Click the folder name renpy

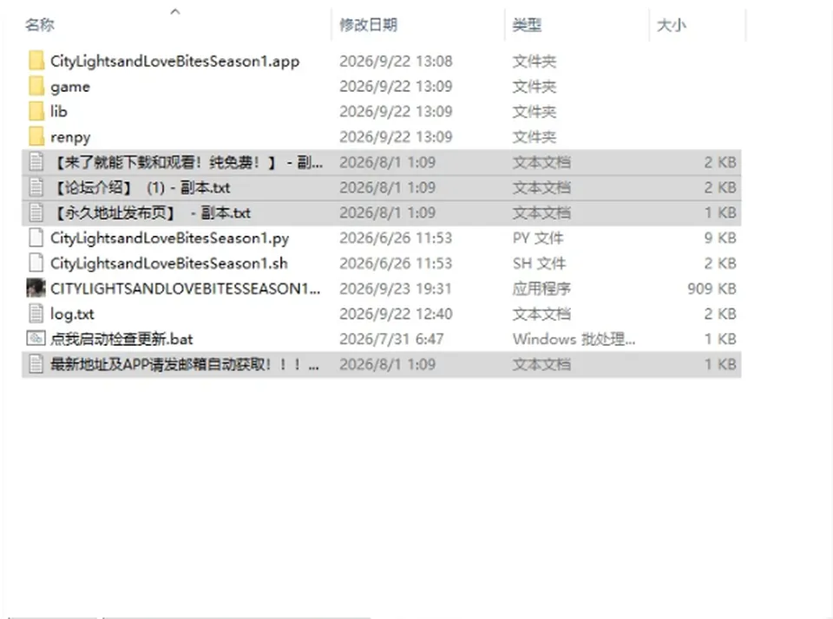tap(70, 138)
